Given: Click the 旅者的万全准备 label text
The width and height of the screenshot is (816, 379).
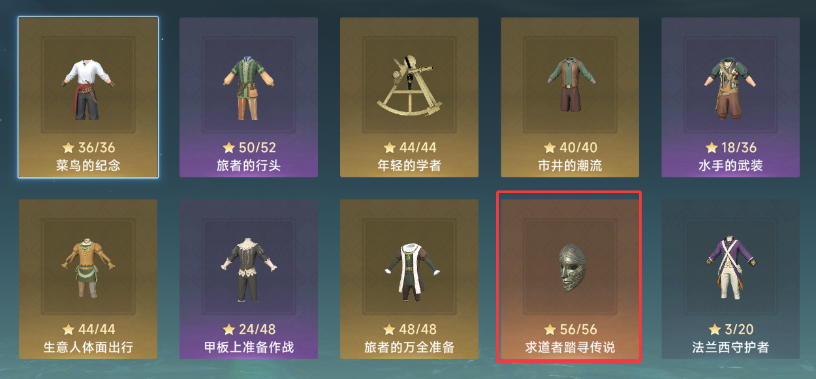Looking at the screenshot, I should click(x=409, y=348).
